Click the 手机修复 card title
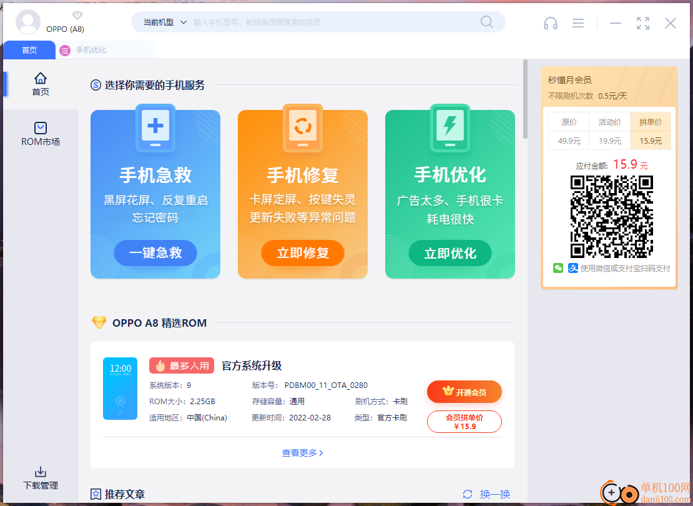This screenshot has width=693, height=506. (x=303, y=175)
